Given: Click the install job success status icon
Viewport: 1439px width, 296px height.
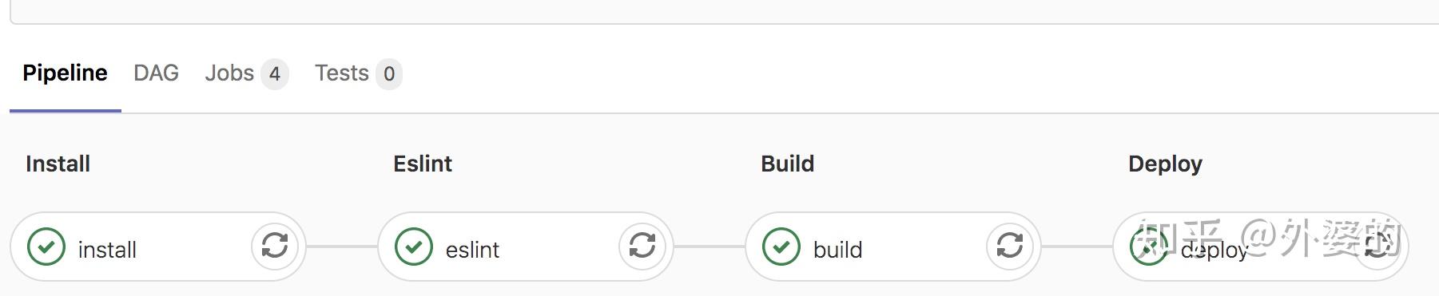Looking at the screenshot, I should pos(46,247).
